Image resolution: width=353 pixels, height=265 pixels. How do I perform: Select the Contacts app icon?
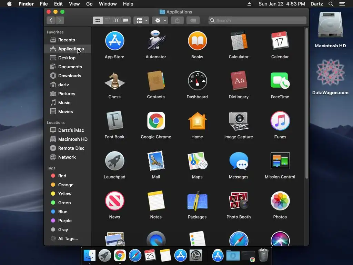(156, 81)
